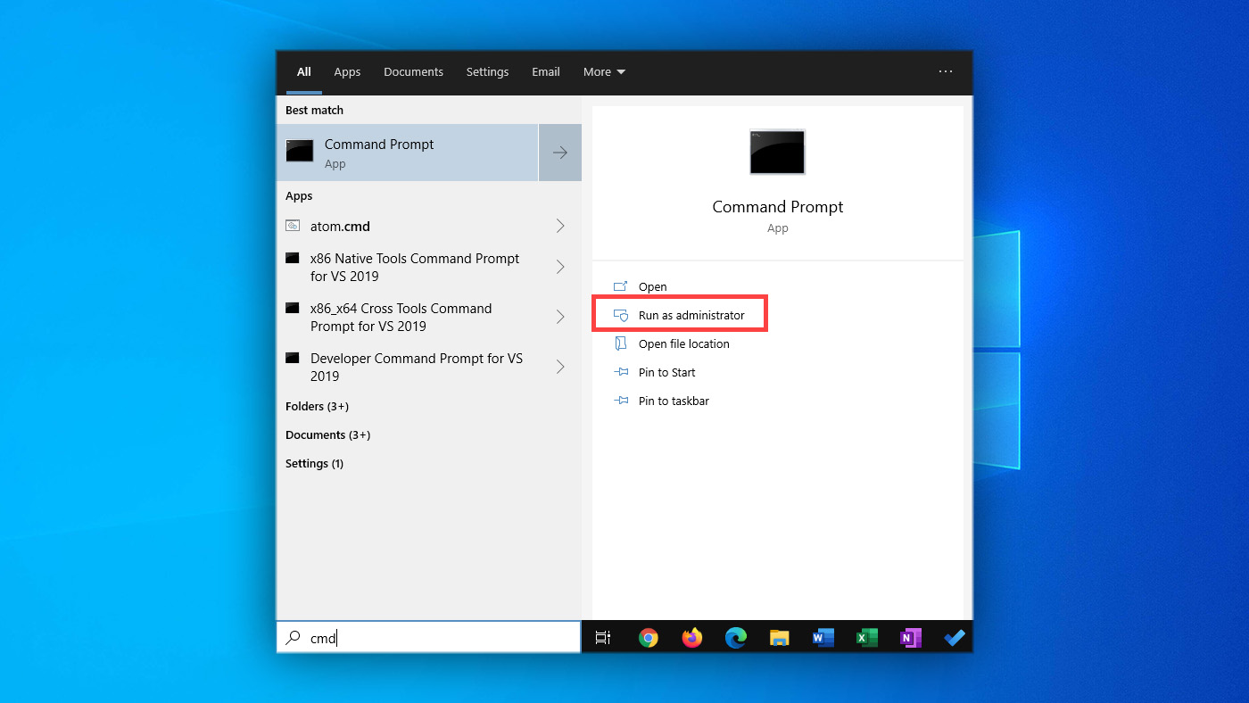Expand arrow next to Command Prompt best match
This screenshot has height=703, width=1249.
tap(560, 153)
